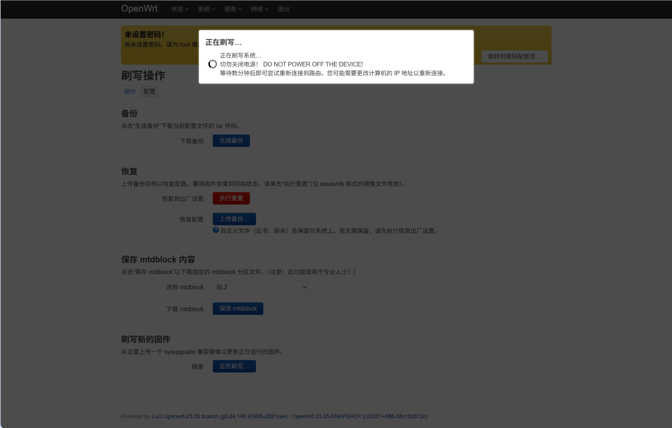Click the 未设置密码! warning heading

[144, 34]
